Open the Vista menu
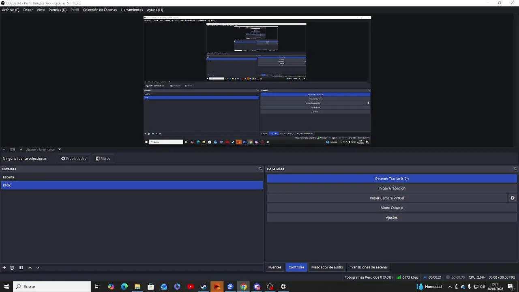Viewport: 519px width, 292px height. pos(41,10)
